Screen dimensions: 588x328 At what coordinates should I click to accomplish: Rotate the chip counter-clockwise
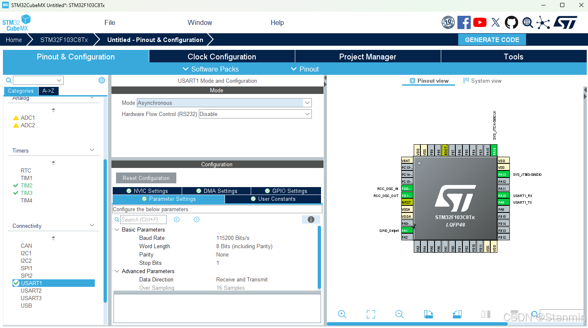tap(457, 314)
